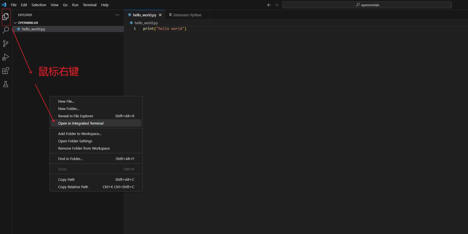Open the Explorer view in activity bar
The width and height of the screenshot is (468, 234).
(6, 17)
